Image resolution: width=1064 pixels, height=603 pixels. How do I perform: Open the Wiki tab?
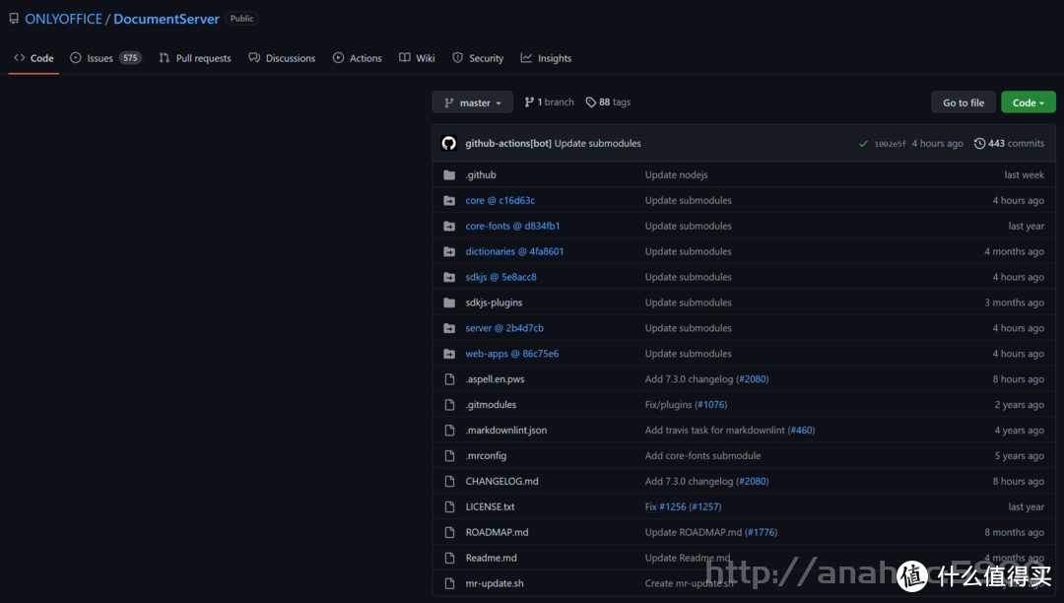417,58
